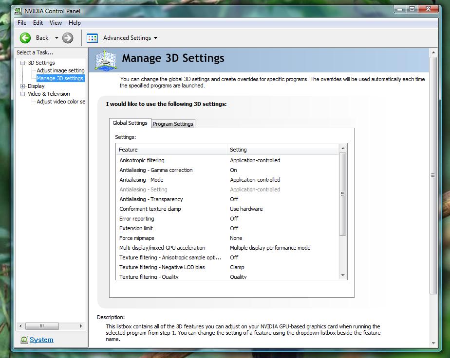The width and height of the screenshot is (450, 358).
Task: Open the Help menu
Action: (75, 23)
